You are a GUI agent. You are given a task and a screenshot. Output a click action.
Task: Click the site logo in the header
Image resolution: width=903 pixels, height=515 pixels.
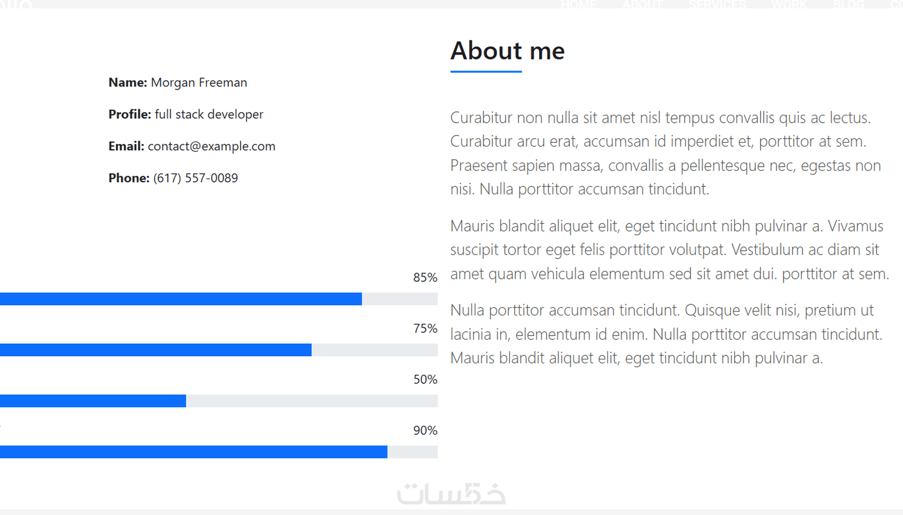pyautogui.click(x=16, y=4)
